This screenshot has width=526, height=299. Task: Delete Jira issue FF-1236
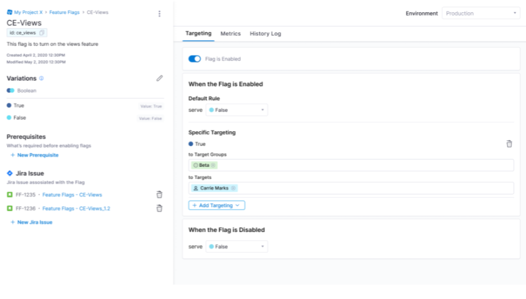coord(160,208)
